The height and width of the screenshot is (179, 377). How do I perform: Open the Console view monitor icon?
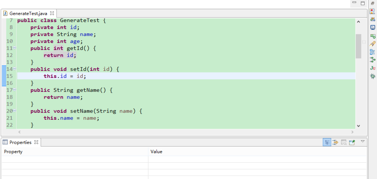point(372,28)
